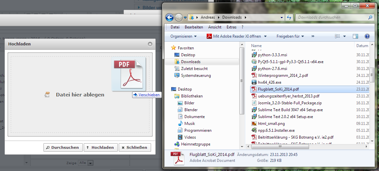
Task: Open the Freigeben für dropdown
Action: pos(290,36)
